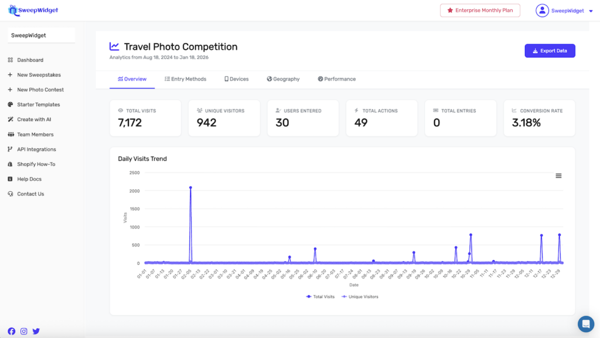Open the Facebook icon in sidebar footer
The image size is (600, 338).
[x=12, y=331]
